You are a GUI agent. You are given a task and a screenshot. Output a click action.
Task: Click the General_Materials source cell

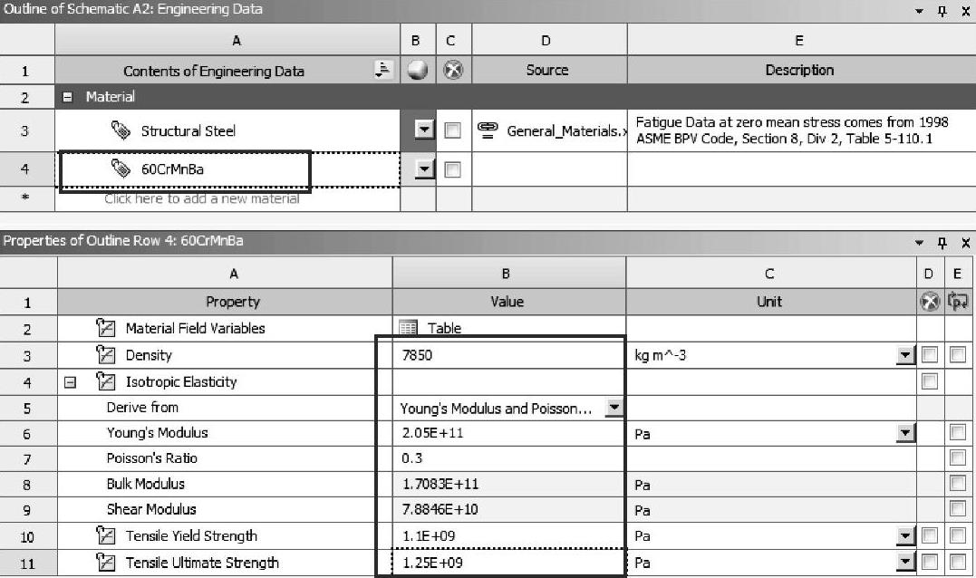[x=549, y=130]
